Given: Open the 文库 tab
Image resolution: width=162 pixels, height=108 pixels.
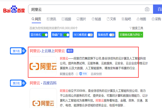Looking at the screenshot, I should coord(111,19).
